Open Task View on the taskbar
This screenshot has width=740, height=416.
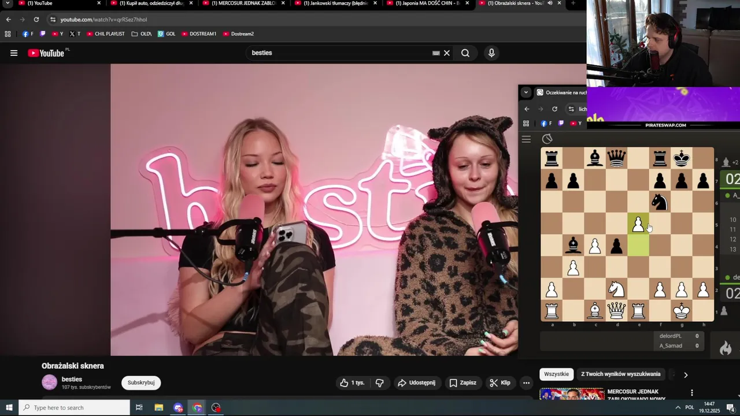coord(139,408)
